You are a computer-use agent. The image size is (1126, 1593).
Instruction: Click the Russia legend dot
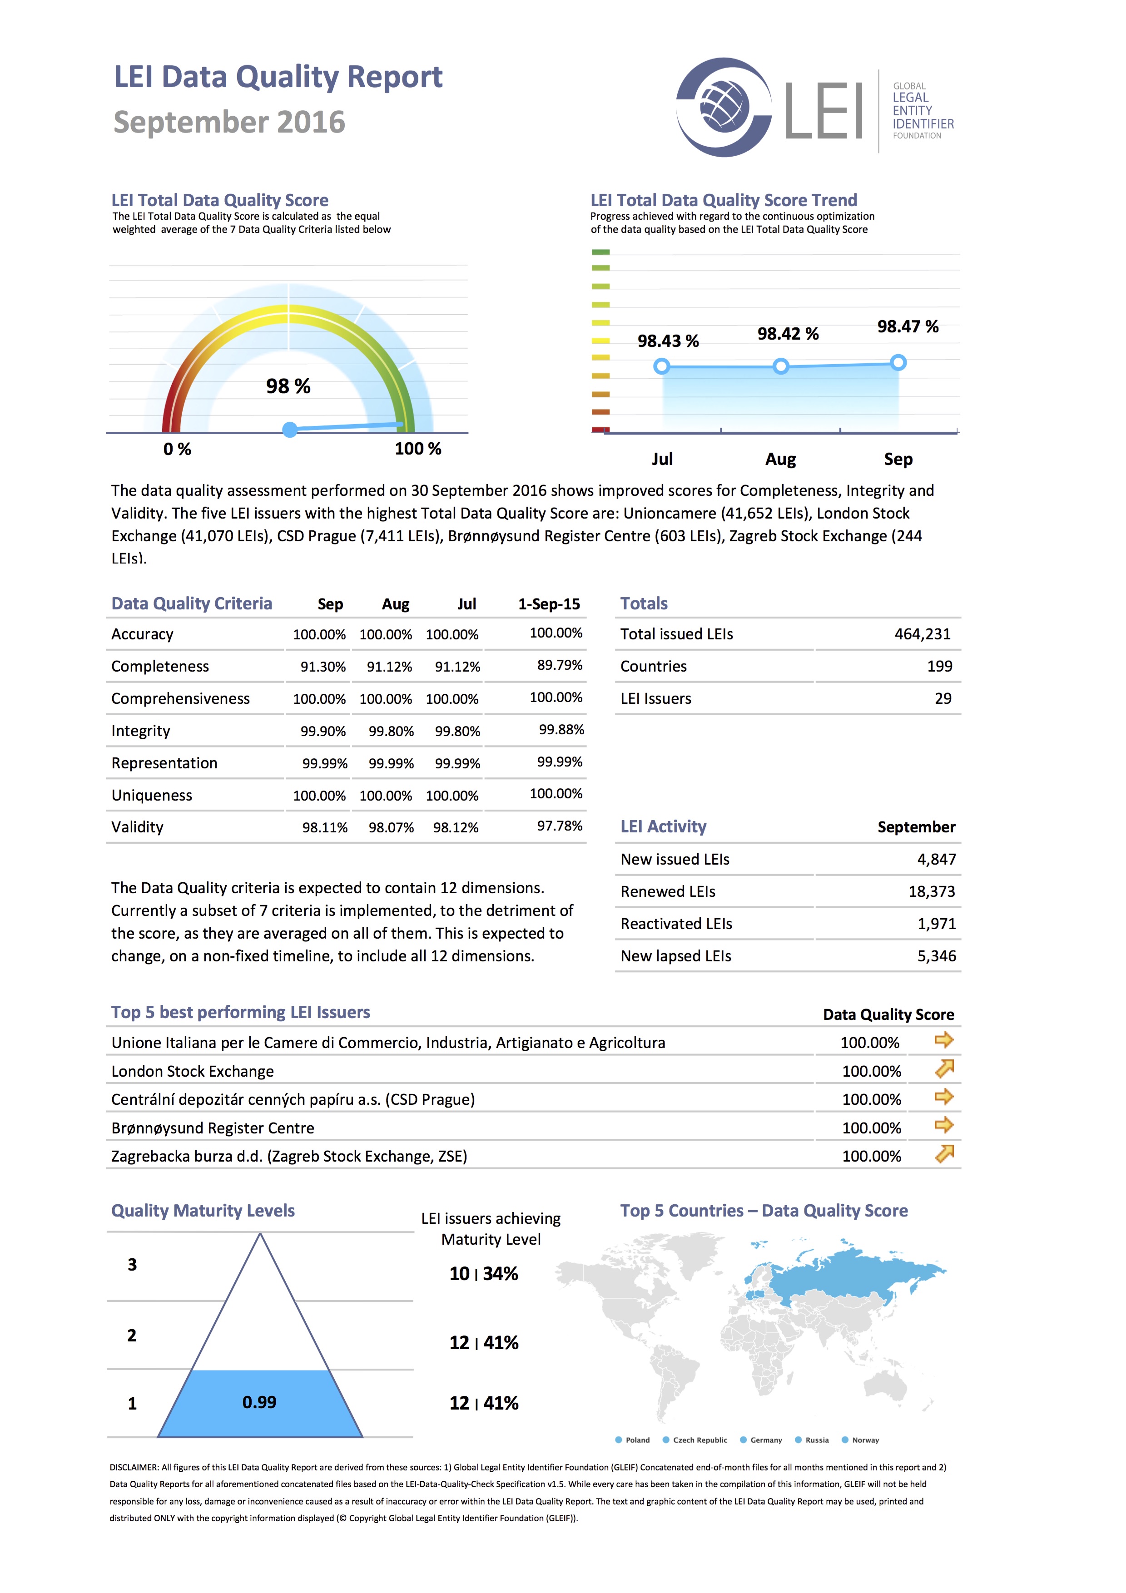(798, 1440)
